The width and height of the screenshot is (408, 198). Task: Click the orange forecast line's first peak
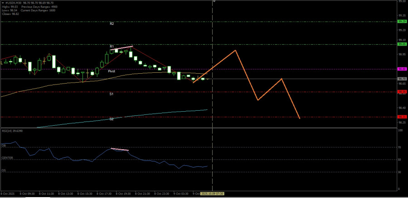tap(235, 50)
